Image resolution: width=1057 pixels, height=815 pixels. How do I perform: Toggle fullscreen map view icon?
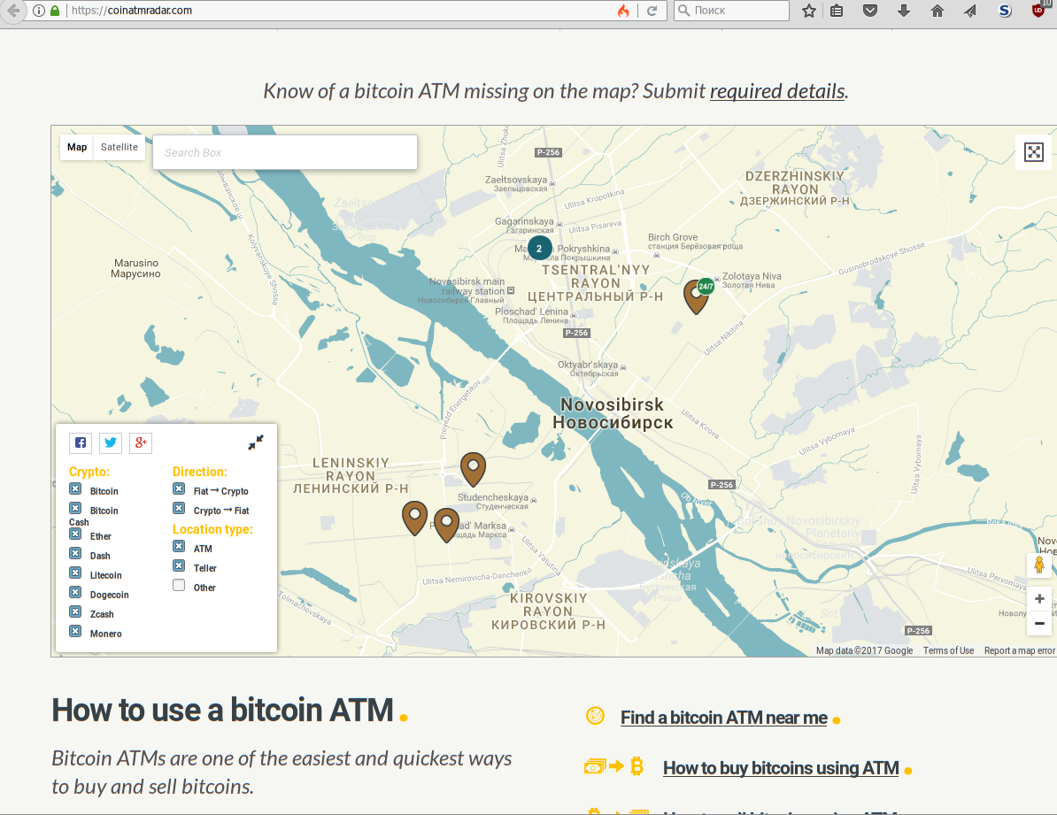1033,151
